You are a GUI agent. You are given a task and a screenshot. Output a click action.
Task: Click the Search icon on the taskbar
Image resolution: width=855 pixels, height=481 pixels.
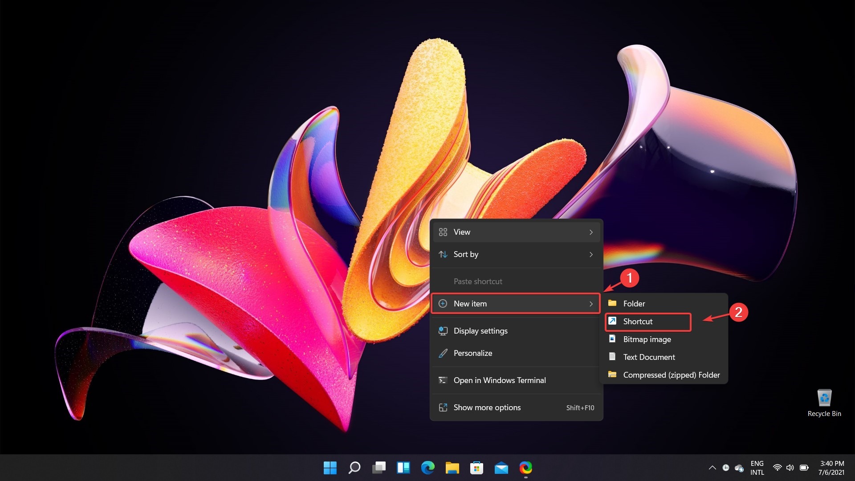click(x=354, y=468)
